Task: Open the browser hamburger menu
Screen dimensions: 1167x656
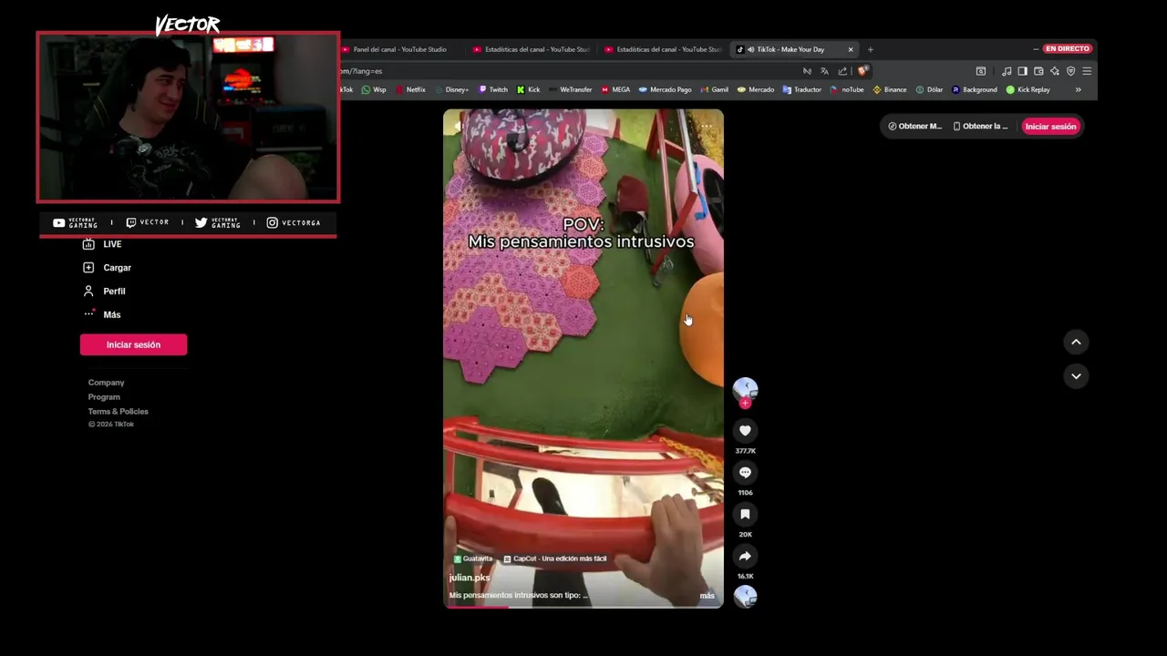Action: [x=1087, y=71]
